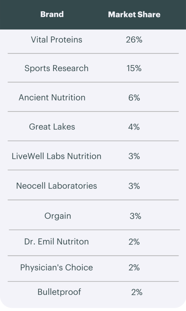Screen dimensions: 186x311
Task: Select the Orgain brand cell
Action: coord(58,216)
